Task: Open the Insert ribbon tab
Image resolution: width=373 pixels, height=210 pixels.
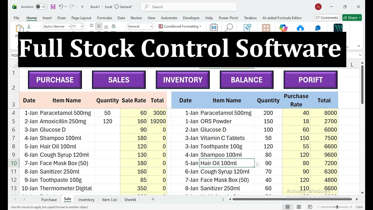Action: tap(47, 18)
